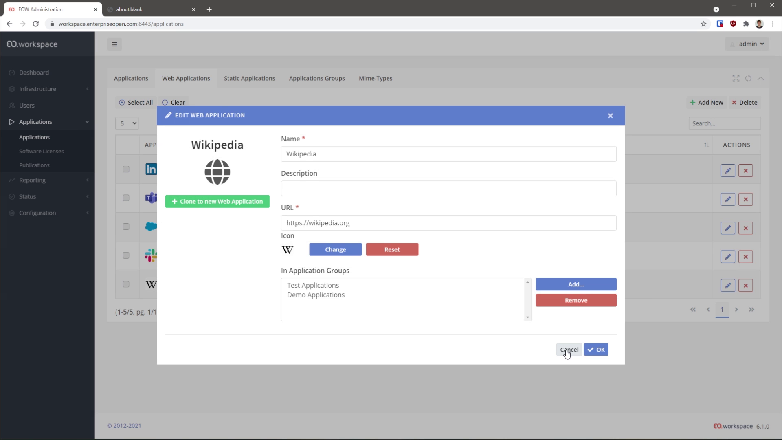Click edit pencil for Wikipedia row
Image resolution: width=782 pixels, height=440 pixels.
click(x=728, y=286)
